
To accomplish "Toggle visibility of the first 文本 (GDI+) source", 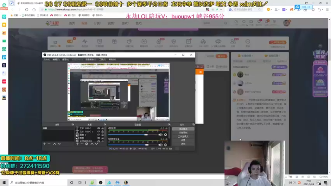I will pyautogui.click(x=98, y=128).
